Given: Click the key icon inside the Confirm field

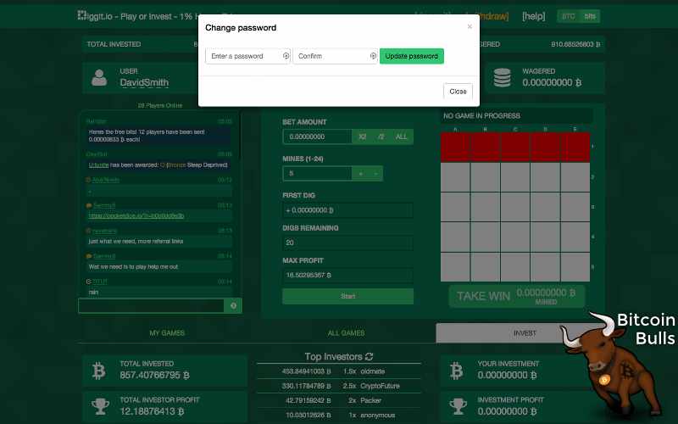Looking at the screenshot, I should (373, 56).
